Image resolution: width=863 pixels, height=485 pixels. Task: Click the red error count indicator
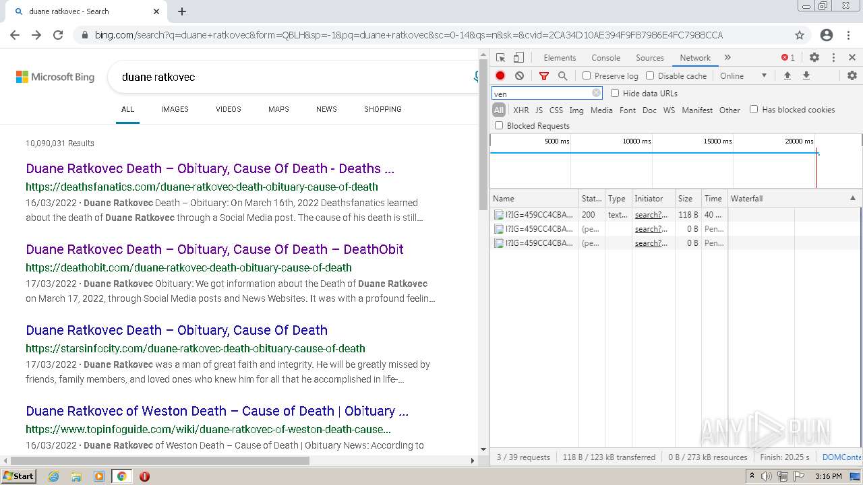tap(787, 58)
